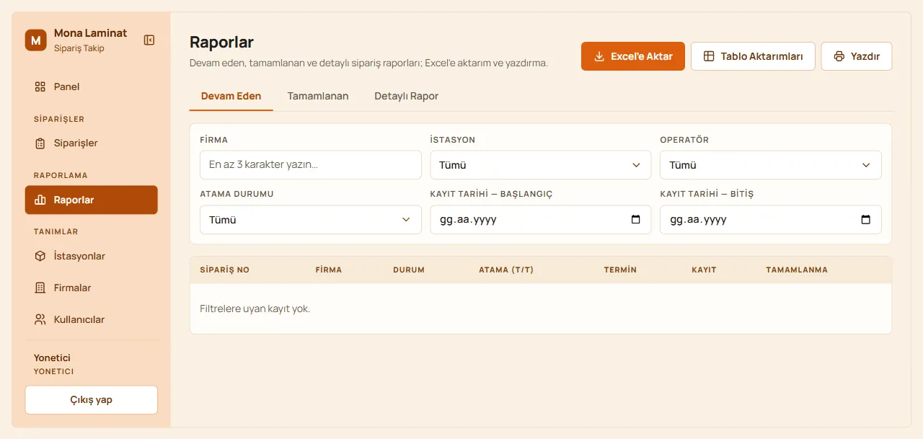Collapse the sidebar with the panel icon
The image size is (923, 439).
tap(149, 40)
